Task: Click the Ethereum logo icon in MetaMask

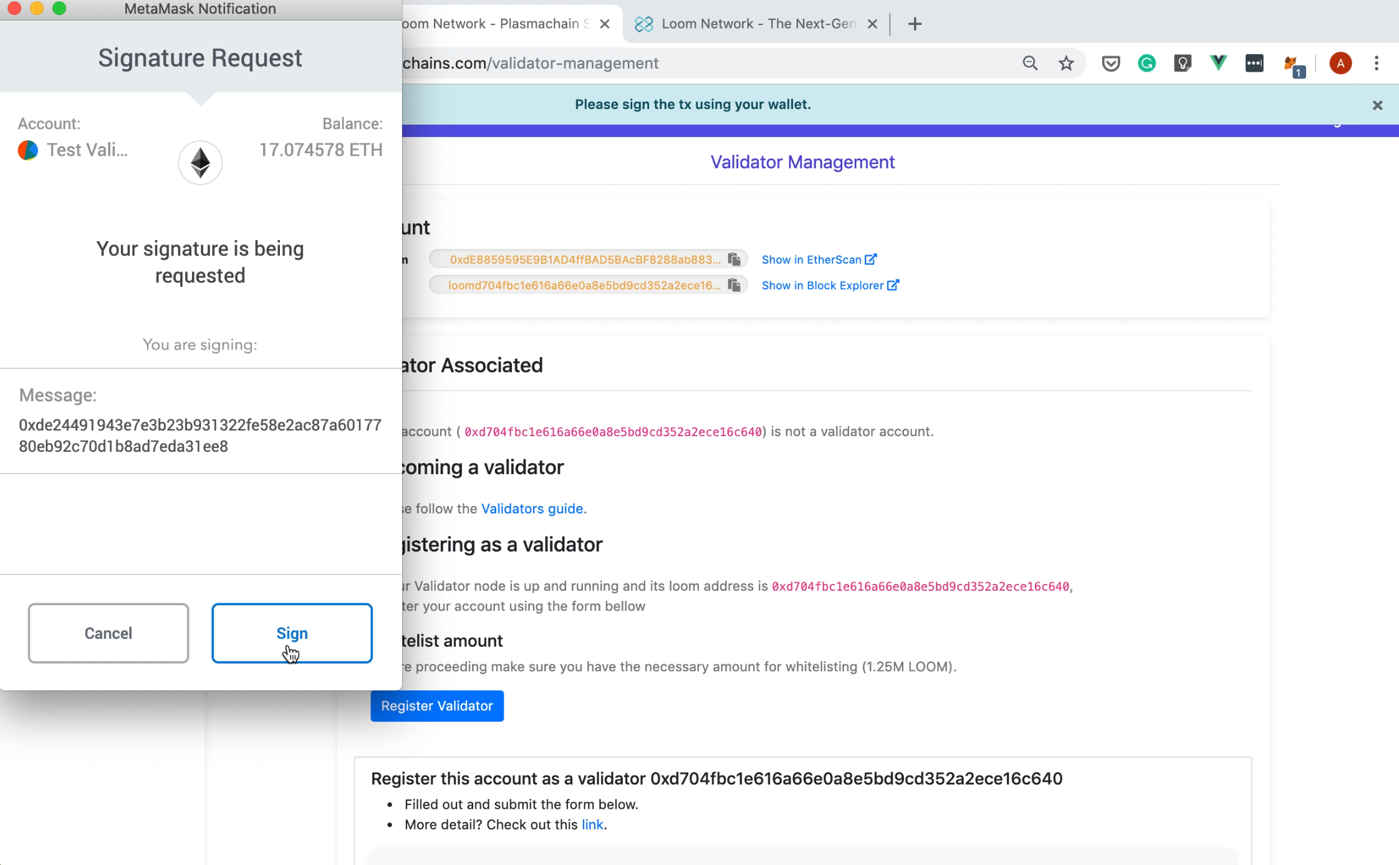Action: [x=200, y=163]
